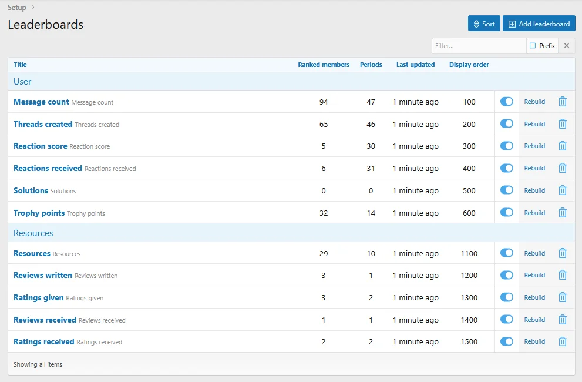Open the Reviews written leaderboard title
Image resolution: width=582 pixels, height=382 pixels.
[43, 276]
